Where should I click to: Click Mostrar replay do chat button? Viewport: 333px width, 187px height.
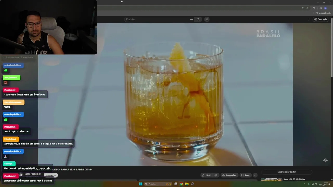point(287,172)
